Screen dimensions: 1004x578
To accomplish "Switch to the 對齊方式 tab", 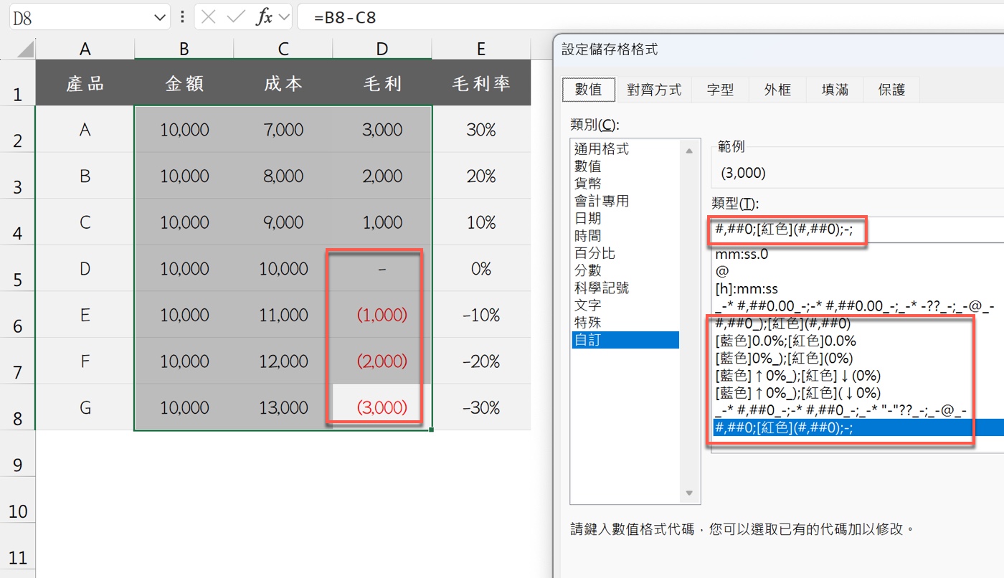I will coord(653,89).
